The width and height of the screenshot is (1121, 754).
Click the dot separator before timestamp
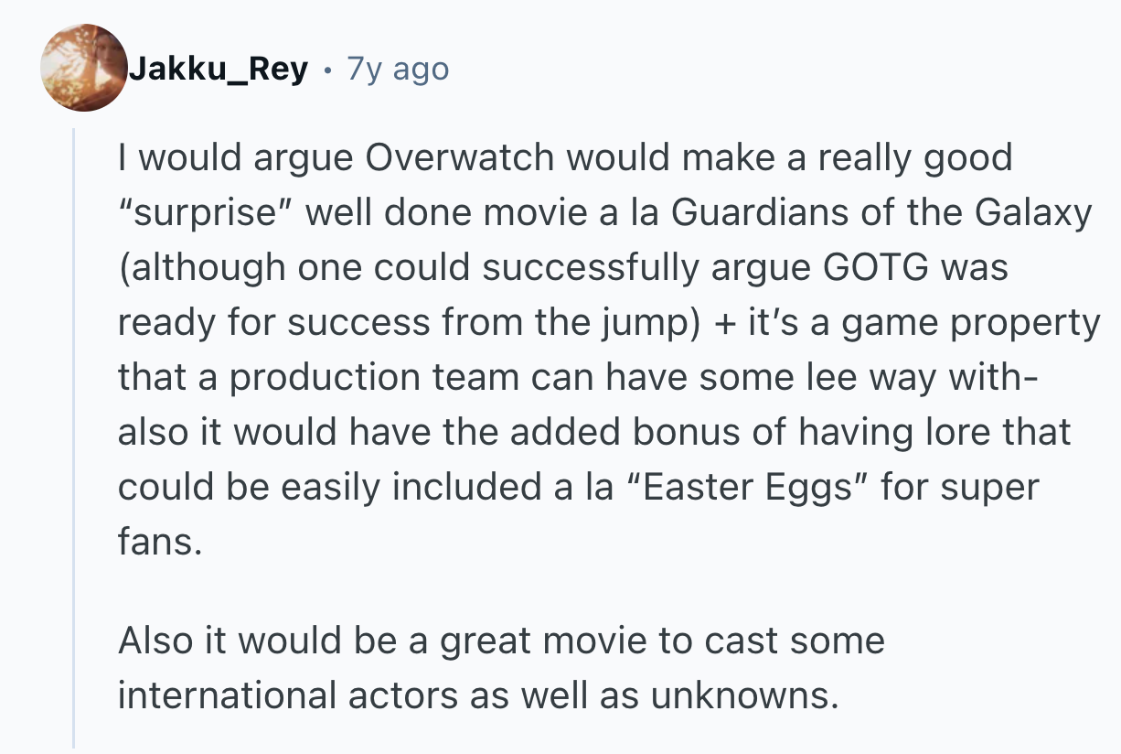coord(327,70)
